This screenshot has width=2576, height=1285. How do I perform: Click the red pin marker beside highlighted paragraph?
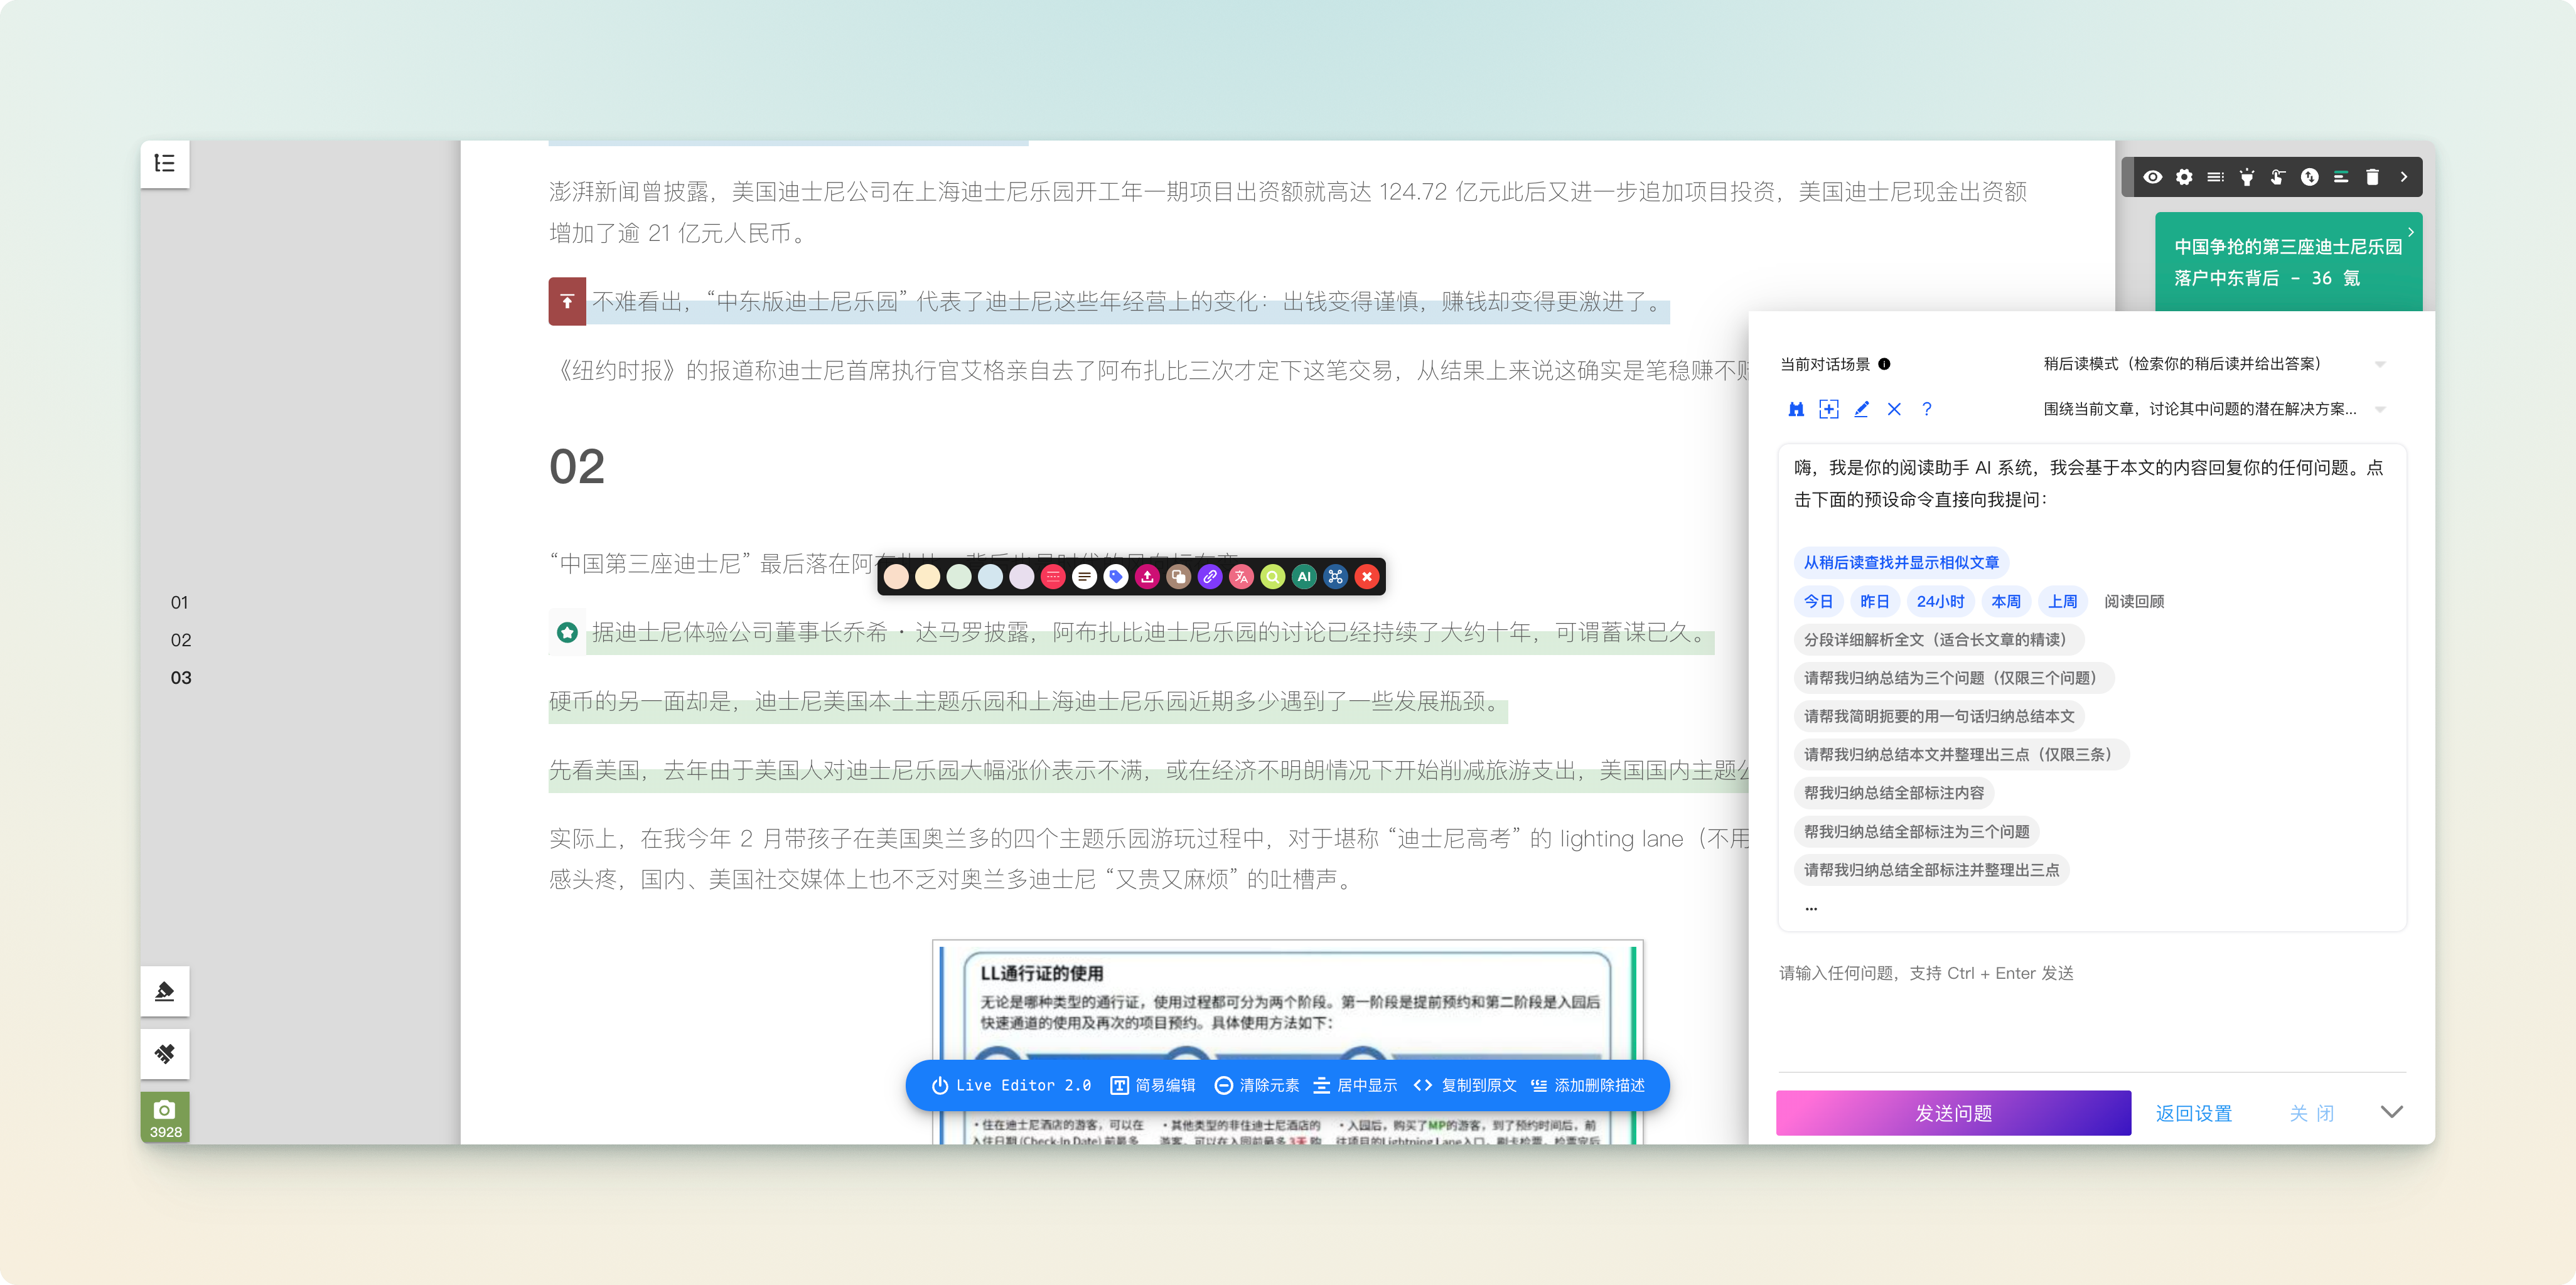[567, 301]
